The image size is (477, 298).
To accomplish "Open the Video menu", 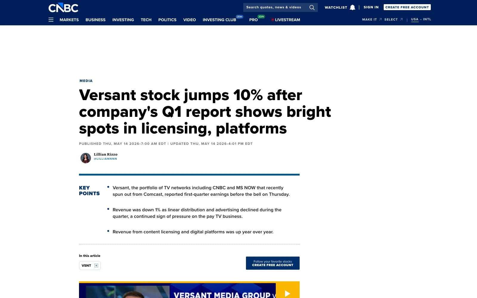I will point(190,20).
